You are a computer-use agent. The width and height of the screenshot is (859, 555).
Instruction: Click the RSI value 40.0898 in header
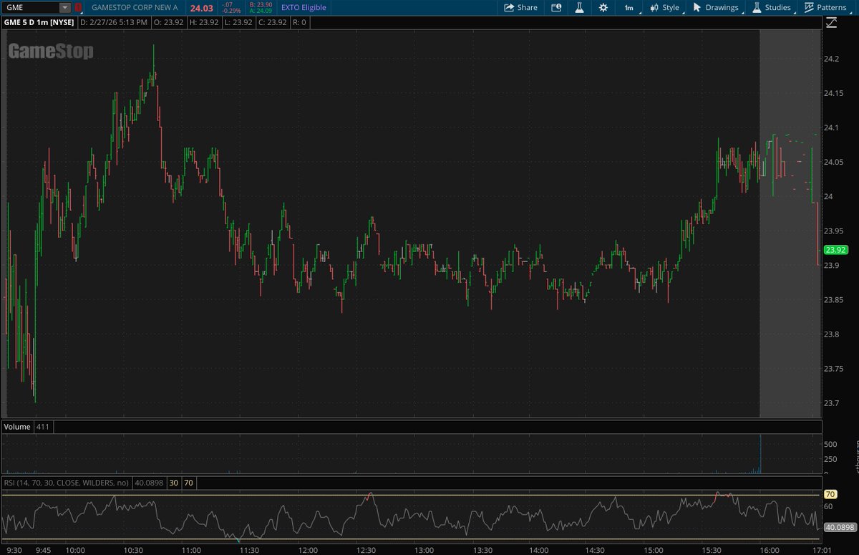148,483
